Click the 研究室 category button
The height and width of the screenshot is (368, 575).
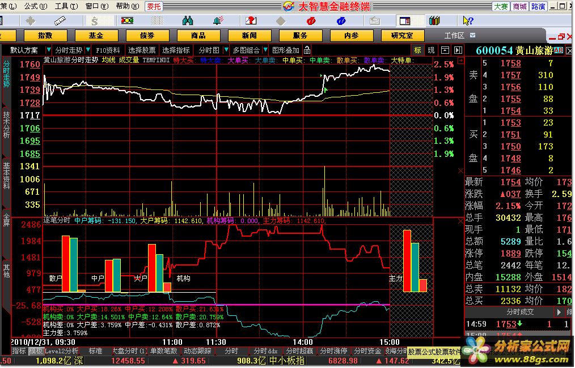[x=402, y=36]
